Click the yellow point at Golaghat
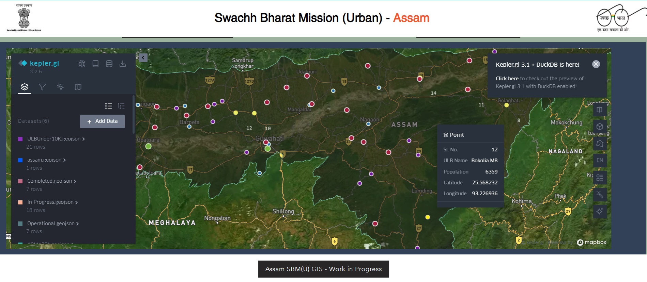Screen dimensions: 647x282 (507, 105)
